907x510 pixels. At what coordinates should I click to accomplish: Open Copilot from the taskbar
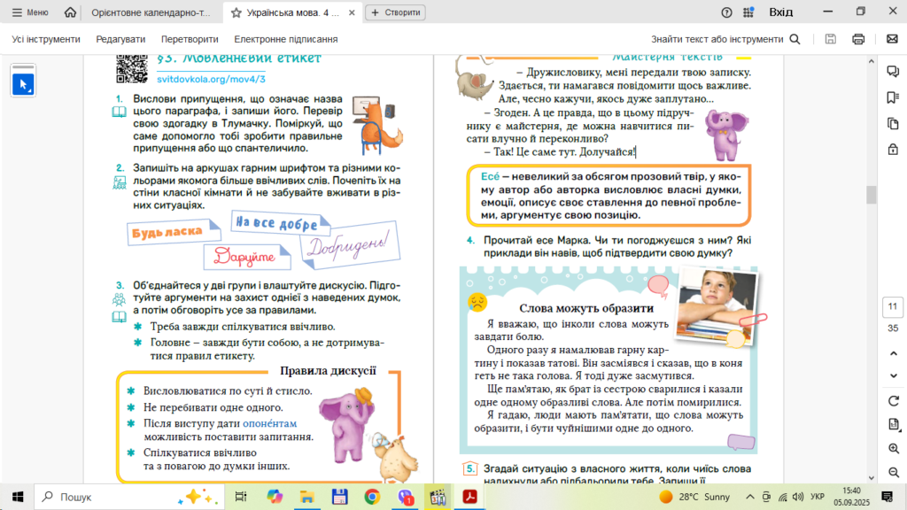click(x=275, y=497)
